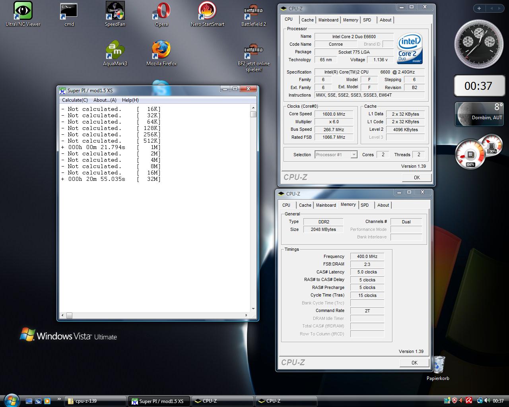Open the Papierkorb recycle bin

pos(438,368)
